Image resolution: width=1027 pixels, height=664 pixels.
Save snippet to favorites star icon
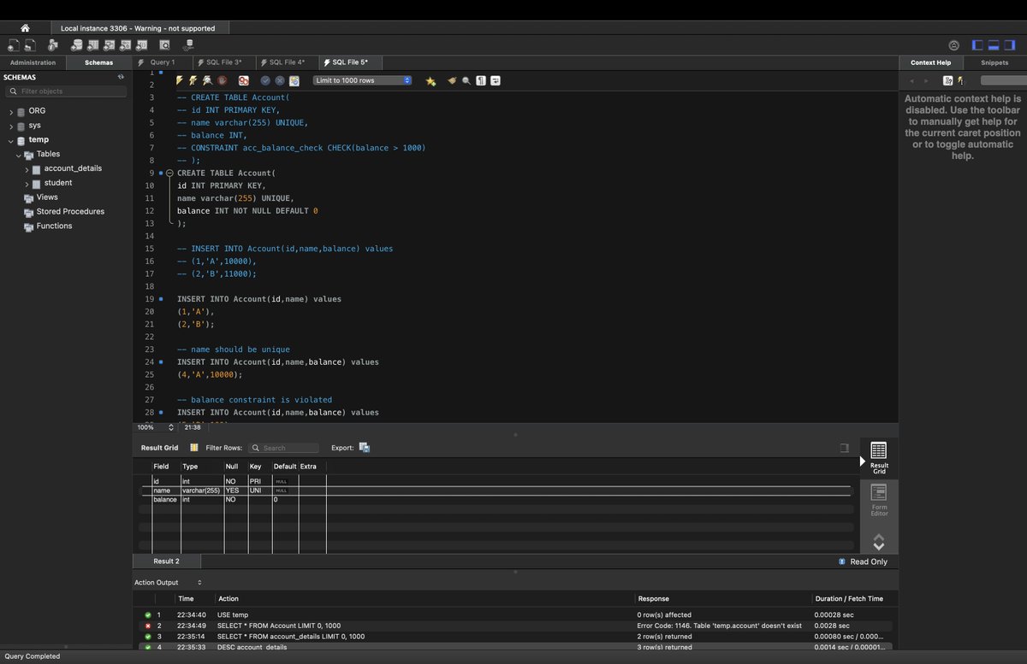430,80
